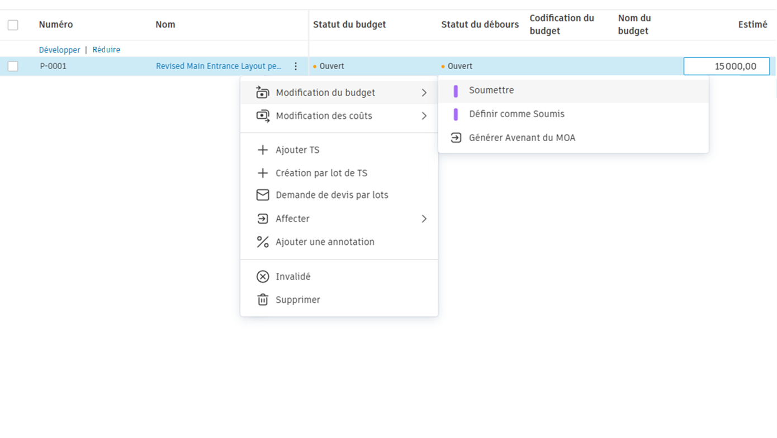Viewport: 777px width, 438px height.
Task: Check the P-0001 row checkbox
Action: pos(13,66)
